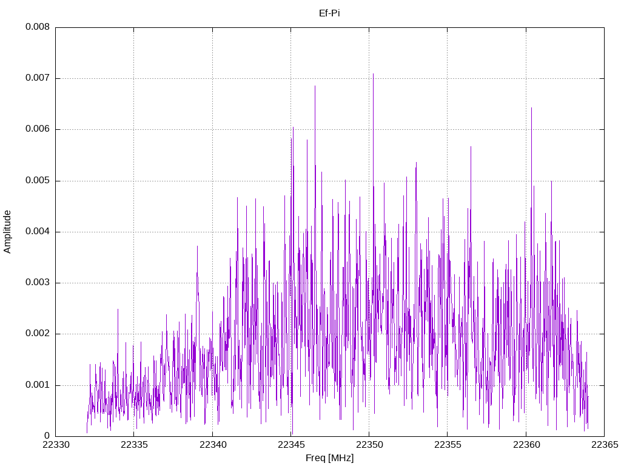Click the x-axis value 22335
Image resolution: width=621 pixels, height=466 pixels.
coord(134,445)
